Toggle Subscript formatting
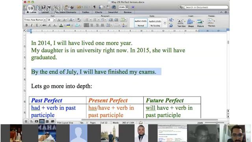Screen dimensions: 252x142 [x=55, y=25]
